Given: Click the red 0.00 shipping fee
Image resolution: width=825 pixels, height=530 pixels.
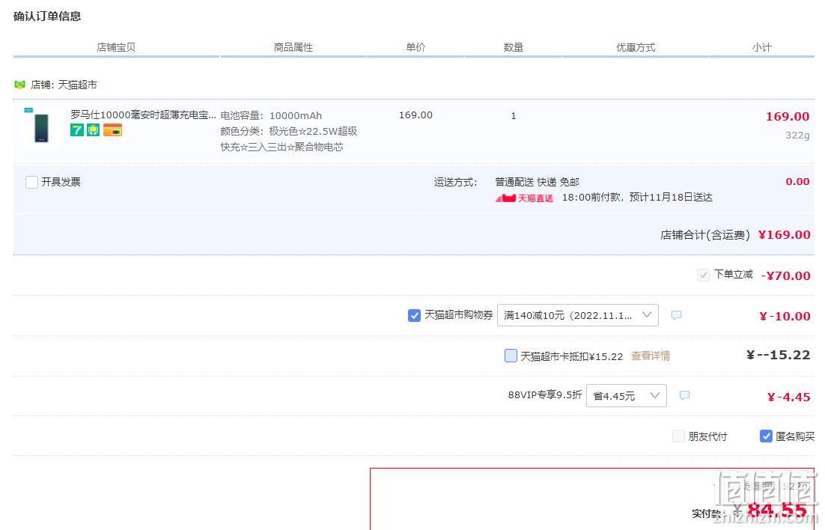Looking at the screenshot, I should point(797,182).
